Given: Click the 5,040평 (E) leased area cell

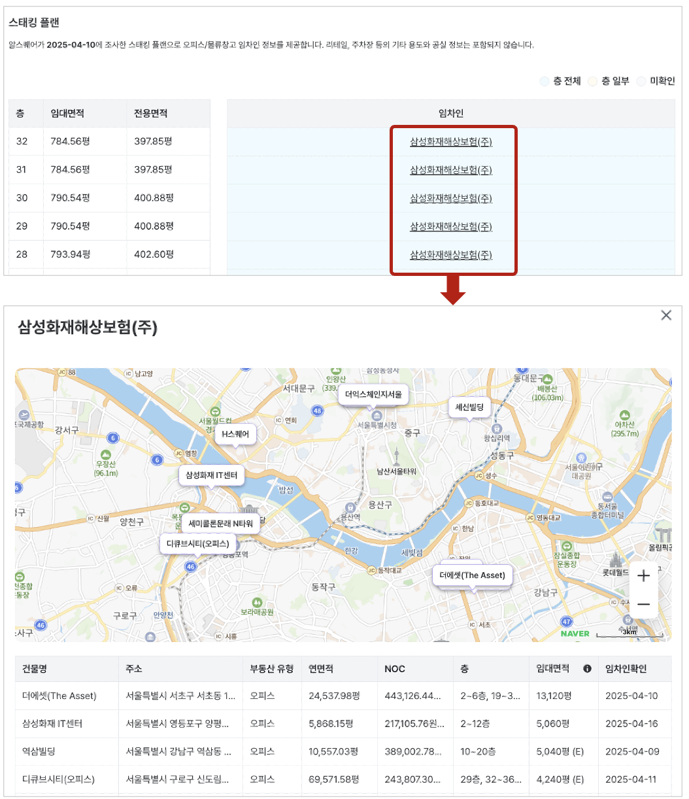Looking at the screenshot, I should click(x=563, y=751).
